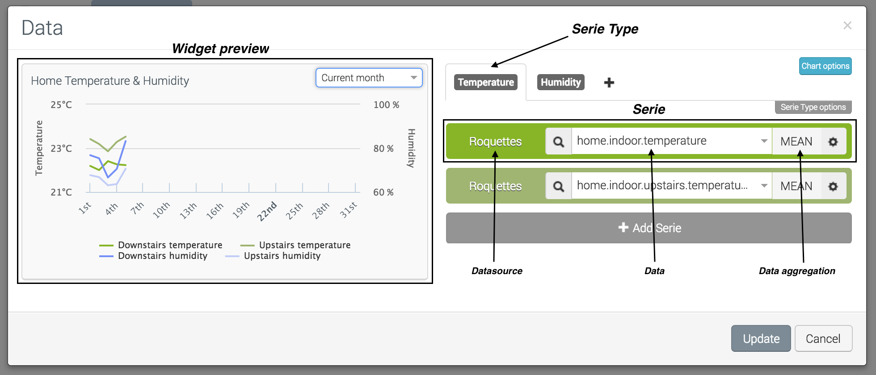Add a new serie type with plus icon

[609, 83]
